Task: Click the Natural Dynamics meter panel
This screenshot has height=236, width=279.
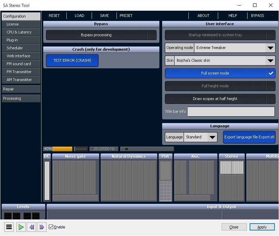Action: click(x=129, y=178)
